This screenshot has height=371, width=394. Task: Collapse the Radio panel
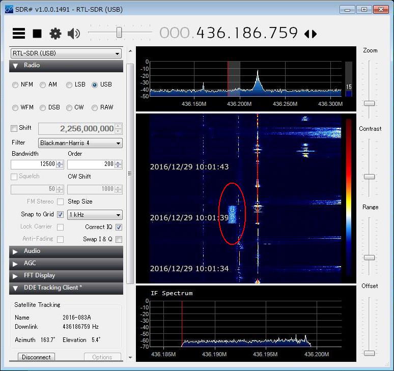66,66
